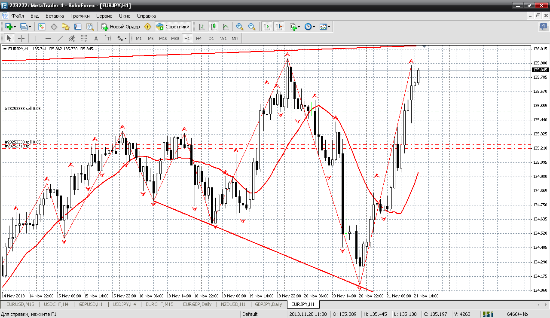Click the '#23253338 sell 0.05' order label

22,109
